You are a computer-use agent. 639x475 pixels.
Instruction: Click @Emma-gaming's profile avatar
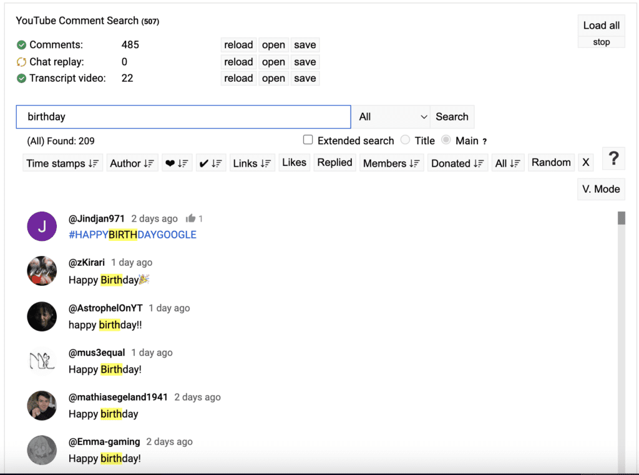click(42, 450)
